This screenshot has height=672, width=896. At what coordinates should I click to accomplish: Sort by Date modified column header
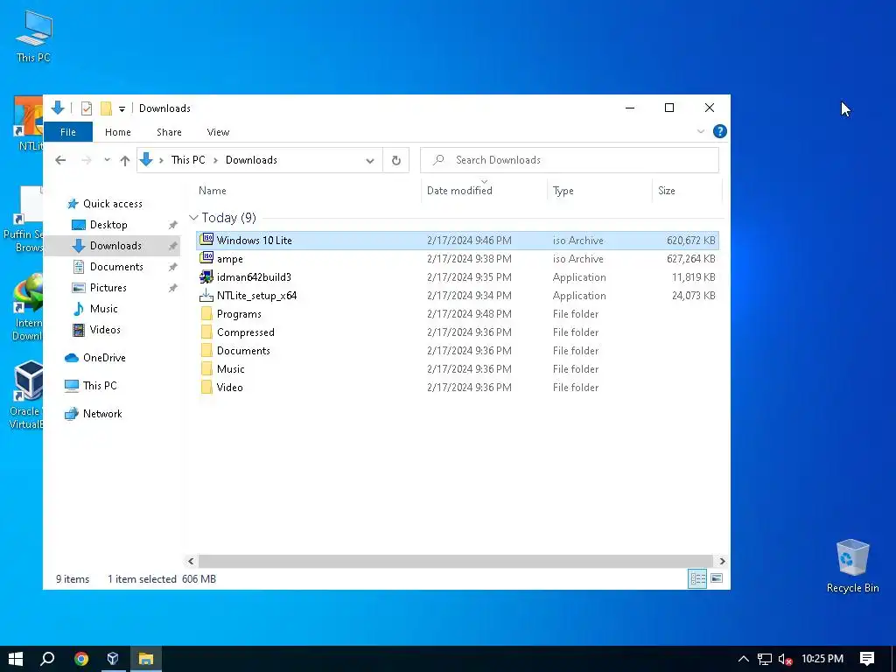pyautogui.click(x=459, y=191)
